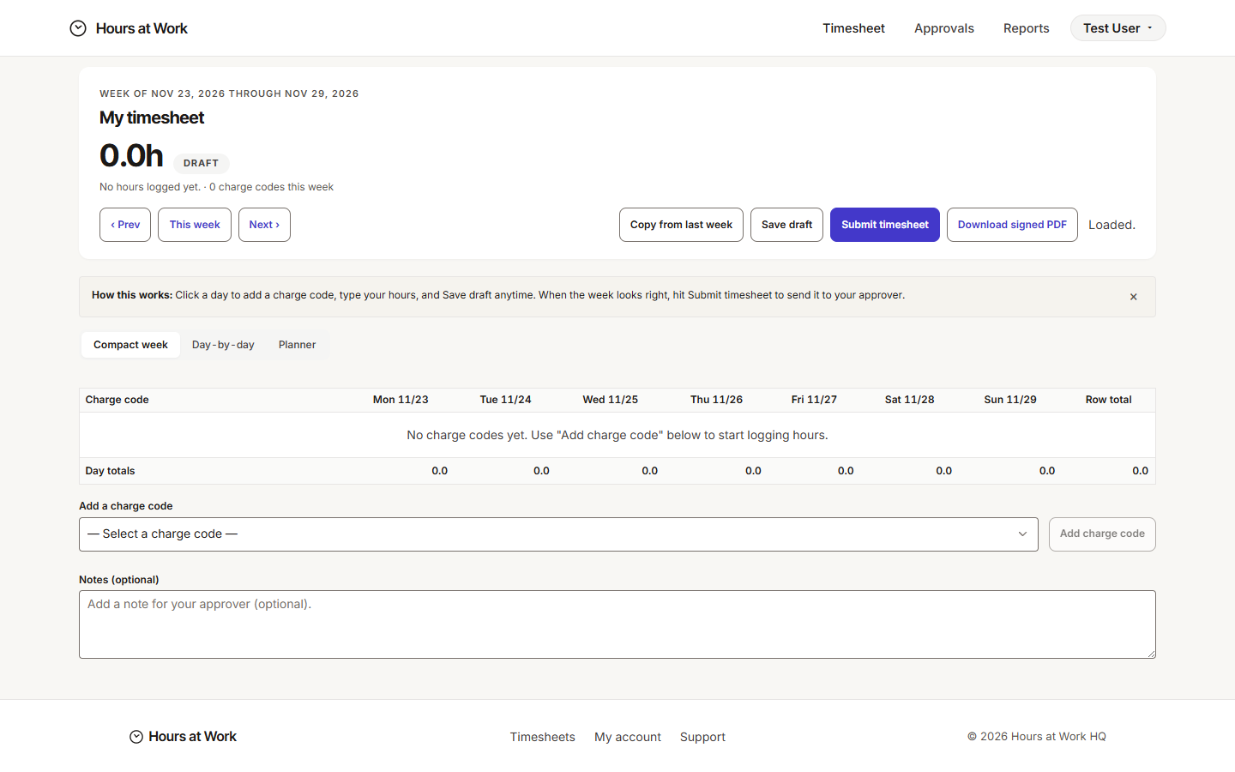The image size is (1235, 772).
Task: Click the Day totals row label
Action: 110,471
